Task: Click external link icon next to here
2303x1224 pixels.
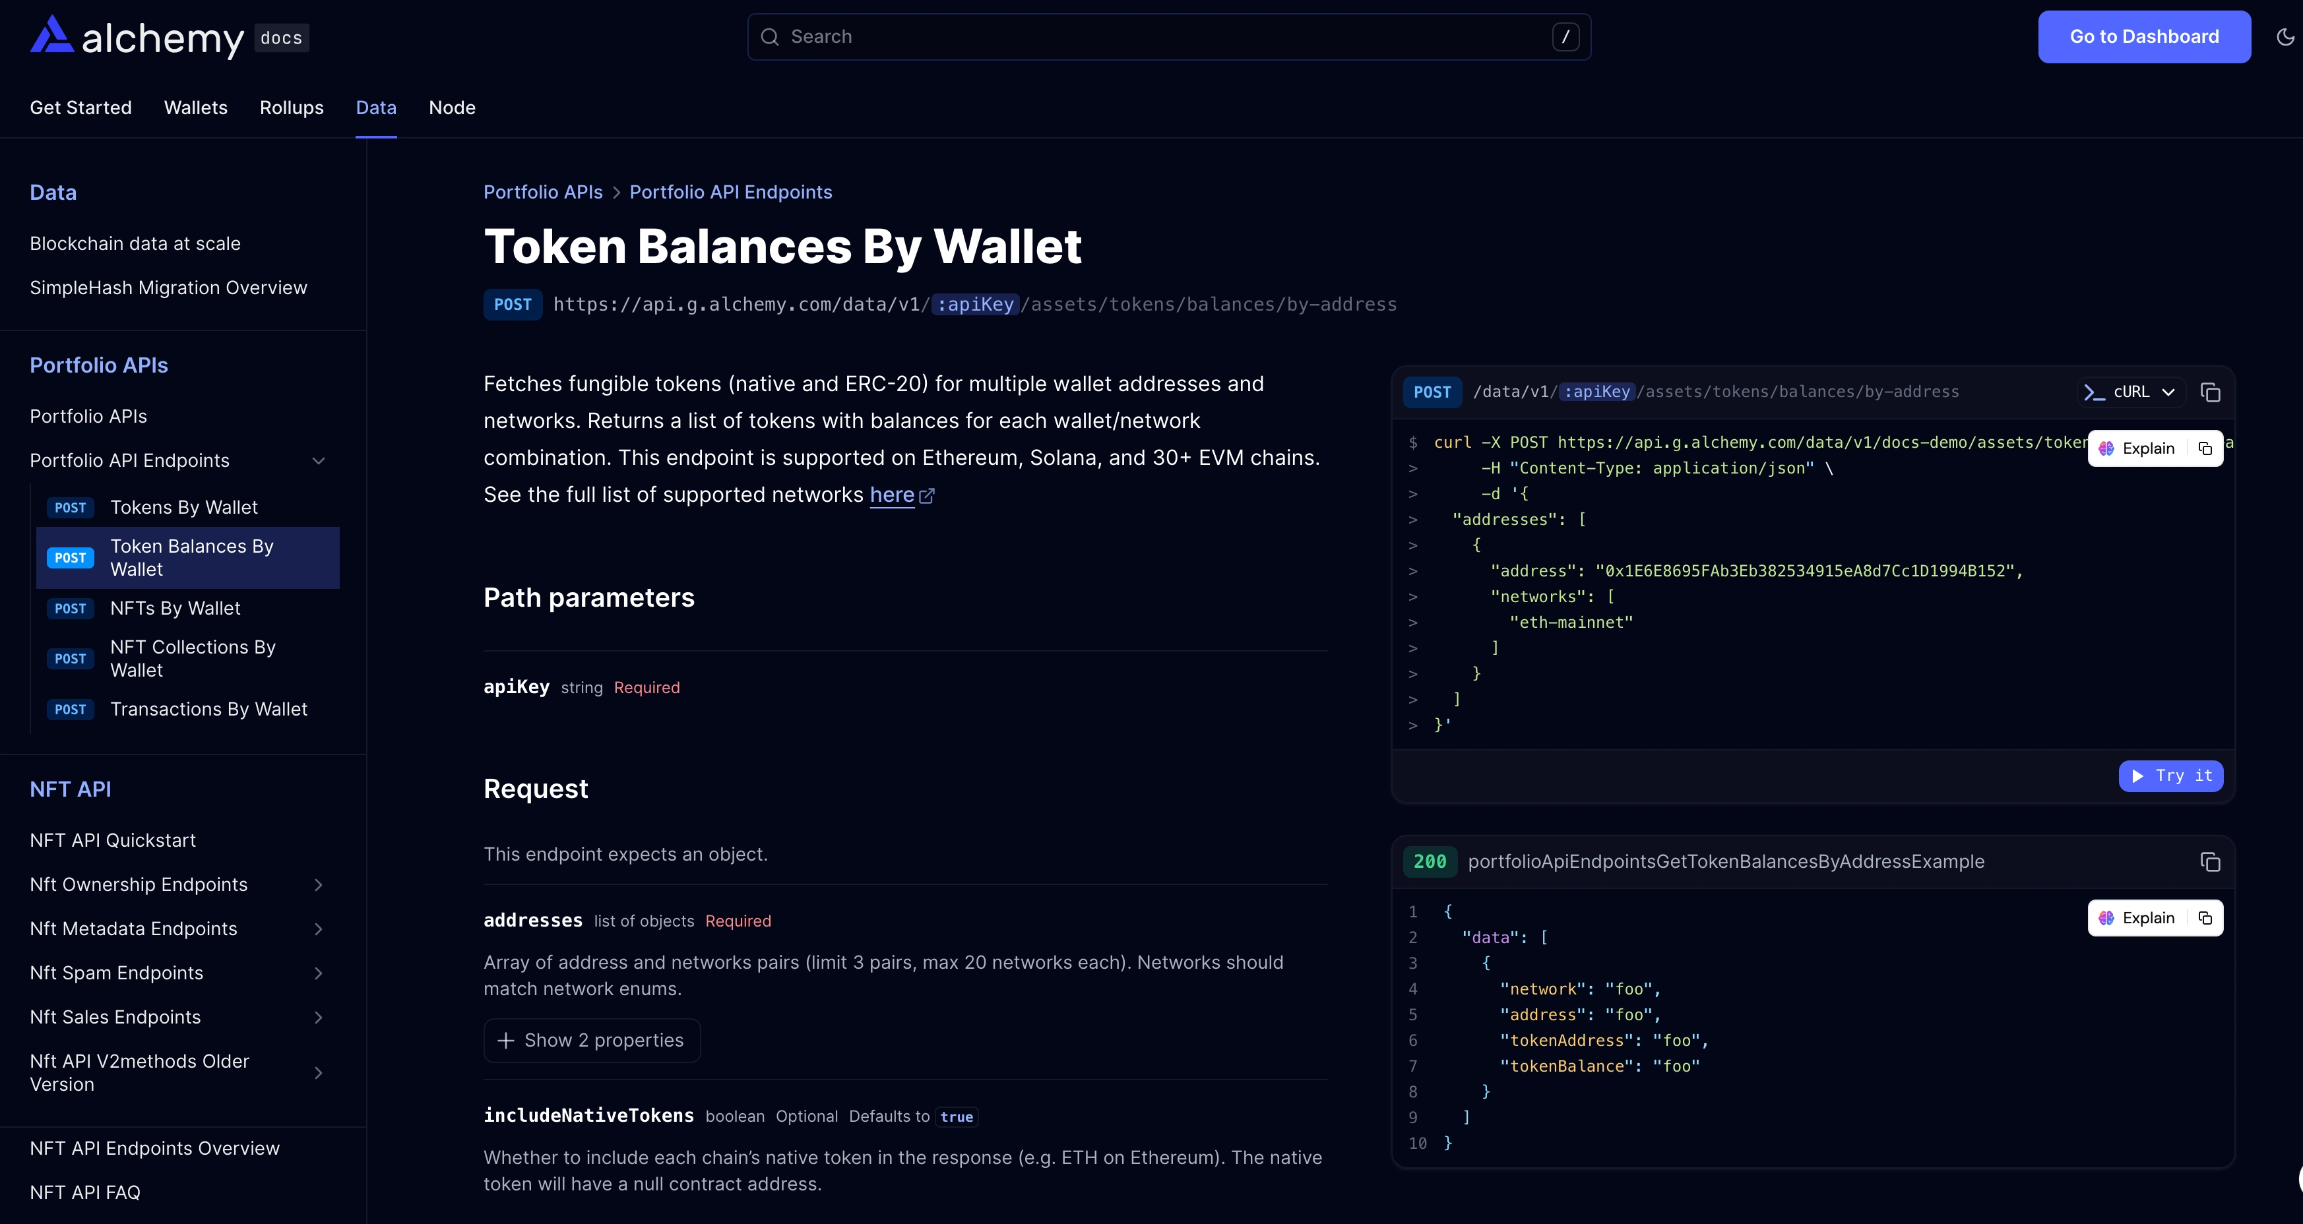Action: click(x=927, y=496)
